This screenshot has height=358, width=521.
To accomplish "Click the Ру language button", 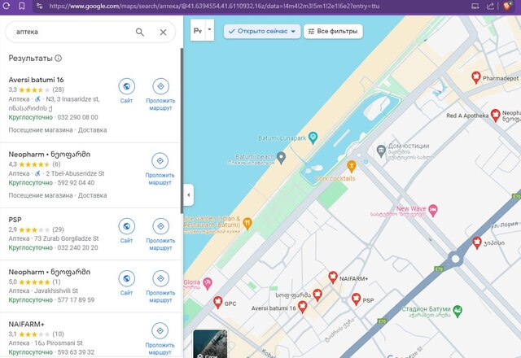I will tap(198, 30).
